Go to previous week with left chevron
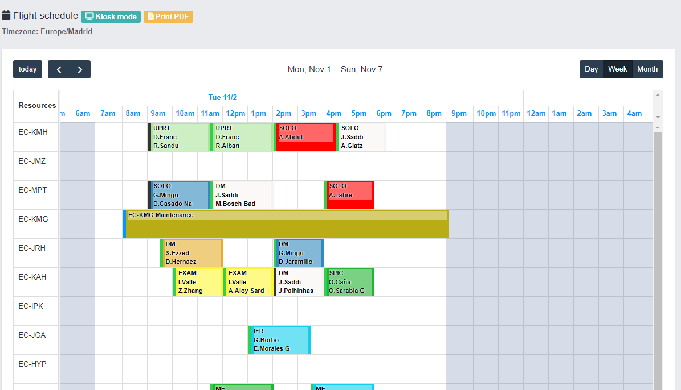Image resolution: width=681 pixels, height=390 pixels. [x=59, y=69]
